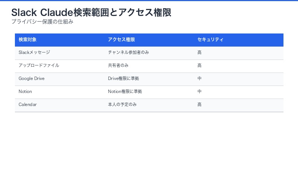Click the security value in Slackメッセージ row
Image resolution: width=298 pixels, height=186 pixels.
[200, 53]
